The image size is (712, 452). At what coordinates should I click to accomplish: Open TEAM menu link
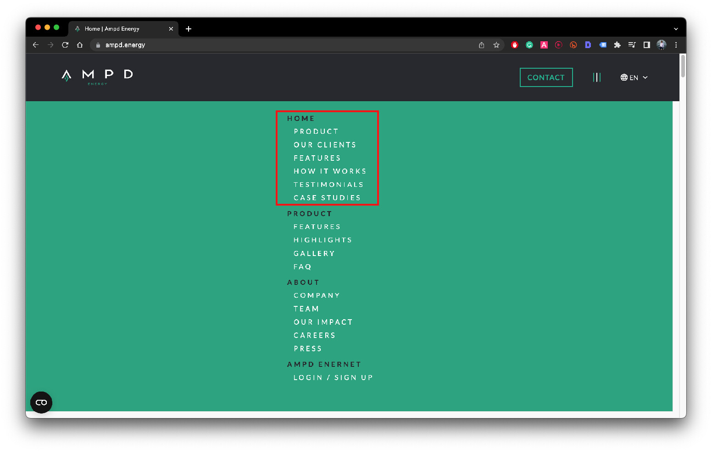[306, 309]
